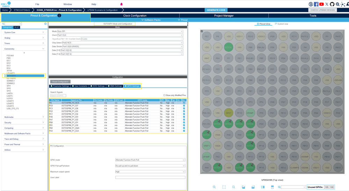Open the Clock dropdown set to Port1 CLK

tap(120, 35)
